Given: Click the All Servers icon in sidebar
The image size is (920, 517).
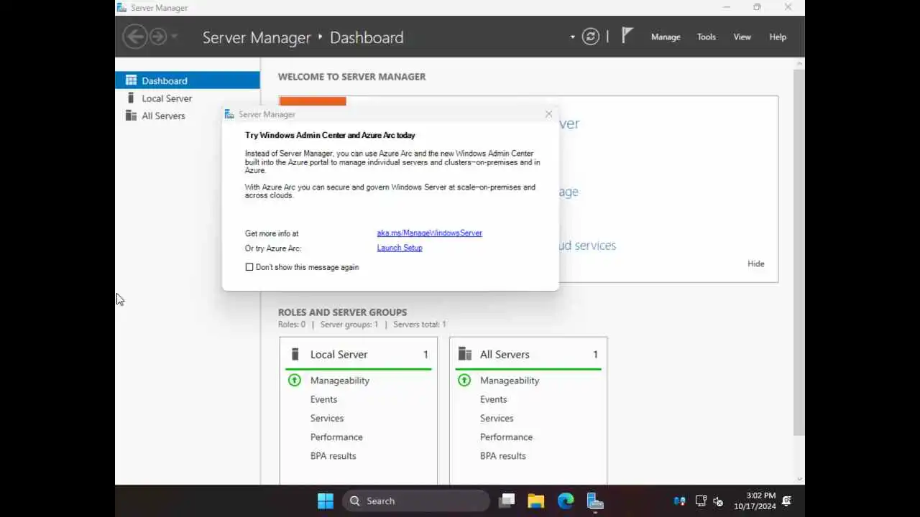Looking at the screenshot, I should (x=131, y=116).
